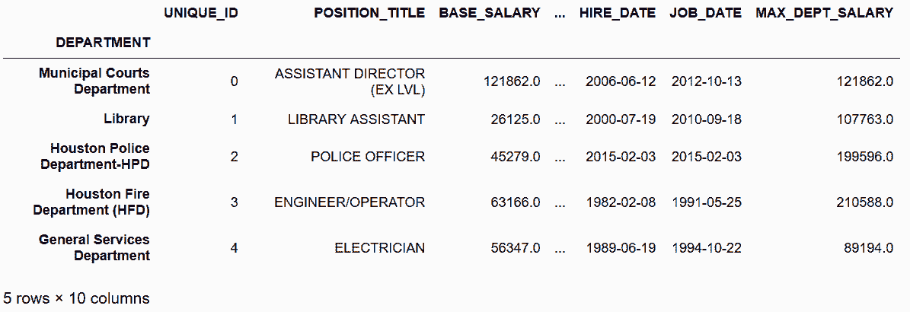Screen dimensions: 910x312
Task: Select the POLICE OFFICER position cell
Action: coord(368,157)
